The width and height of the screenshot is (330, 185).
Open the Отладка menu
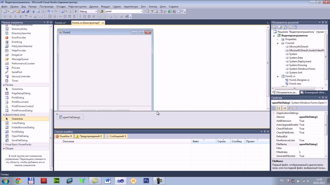coord(61,6)
